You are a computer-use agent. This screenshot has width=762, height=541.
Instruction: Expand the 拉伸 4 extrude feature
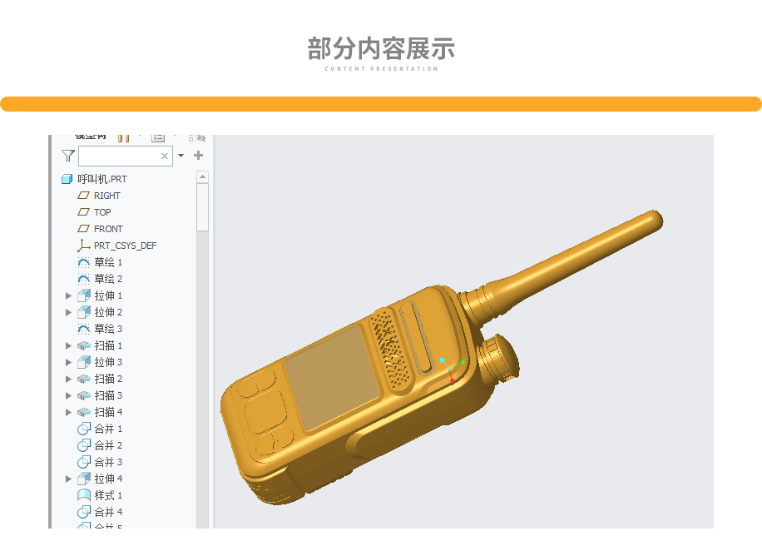click(68, 479)
